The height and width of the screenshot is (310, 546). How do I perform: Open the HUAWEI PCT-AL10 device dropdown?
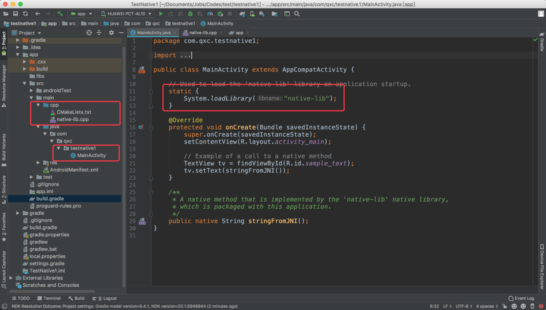click(125, 14)
